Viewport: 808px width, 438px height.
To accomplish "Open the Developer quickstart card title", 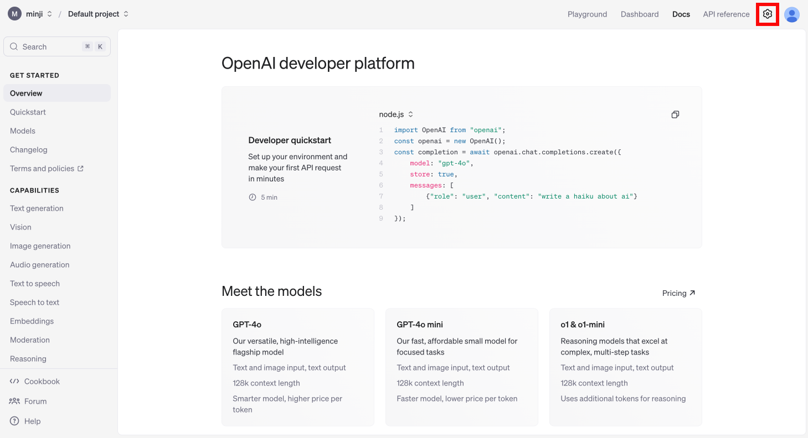I will 290,140.
